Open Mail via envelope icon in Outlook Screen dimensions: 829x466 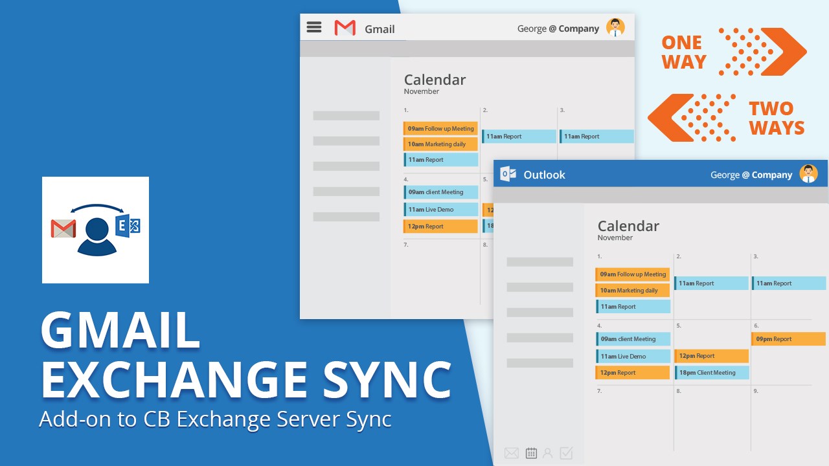point(512,453)
